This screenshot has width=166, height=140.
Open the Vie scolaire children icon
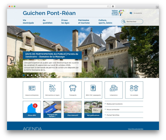coord(134,88)
